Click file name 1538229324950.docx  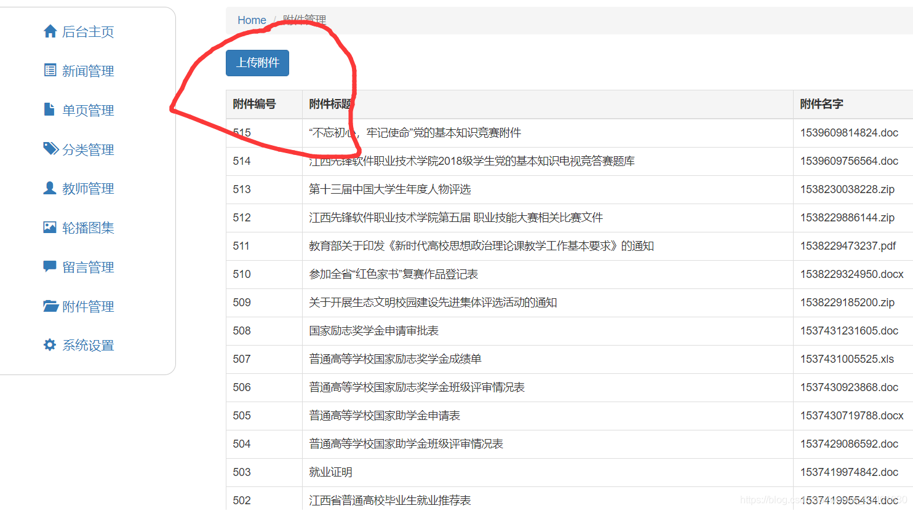(x=852, y=274)
